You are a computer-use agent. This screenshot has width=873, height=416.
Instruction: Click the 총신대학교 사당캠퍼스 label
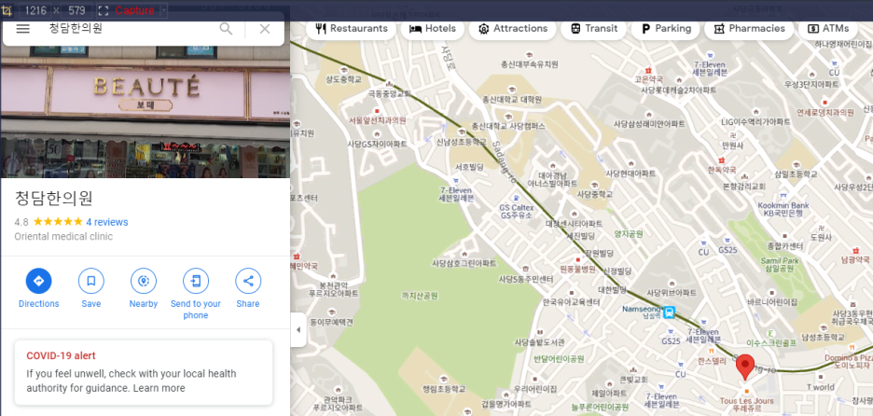(507, 126)
